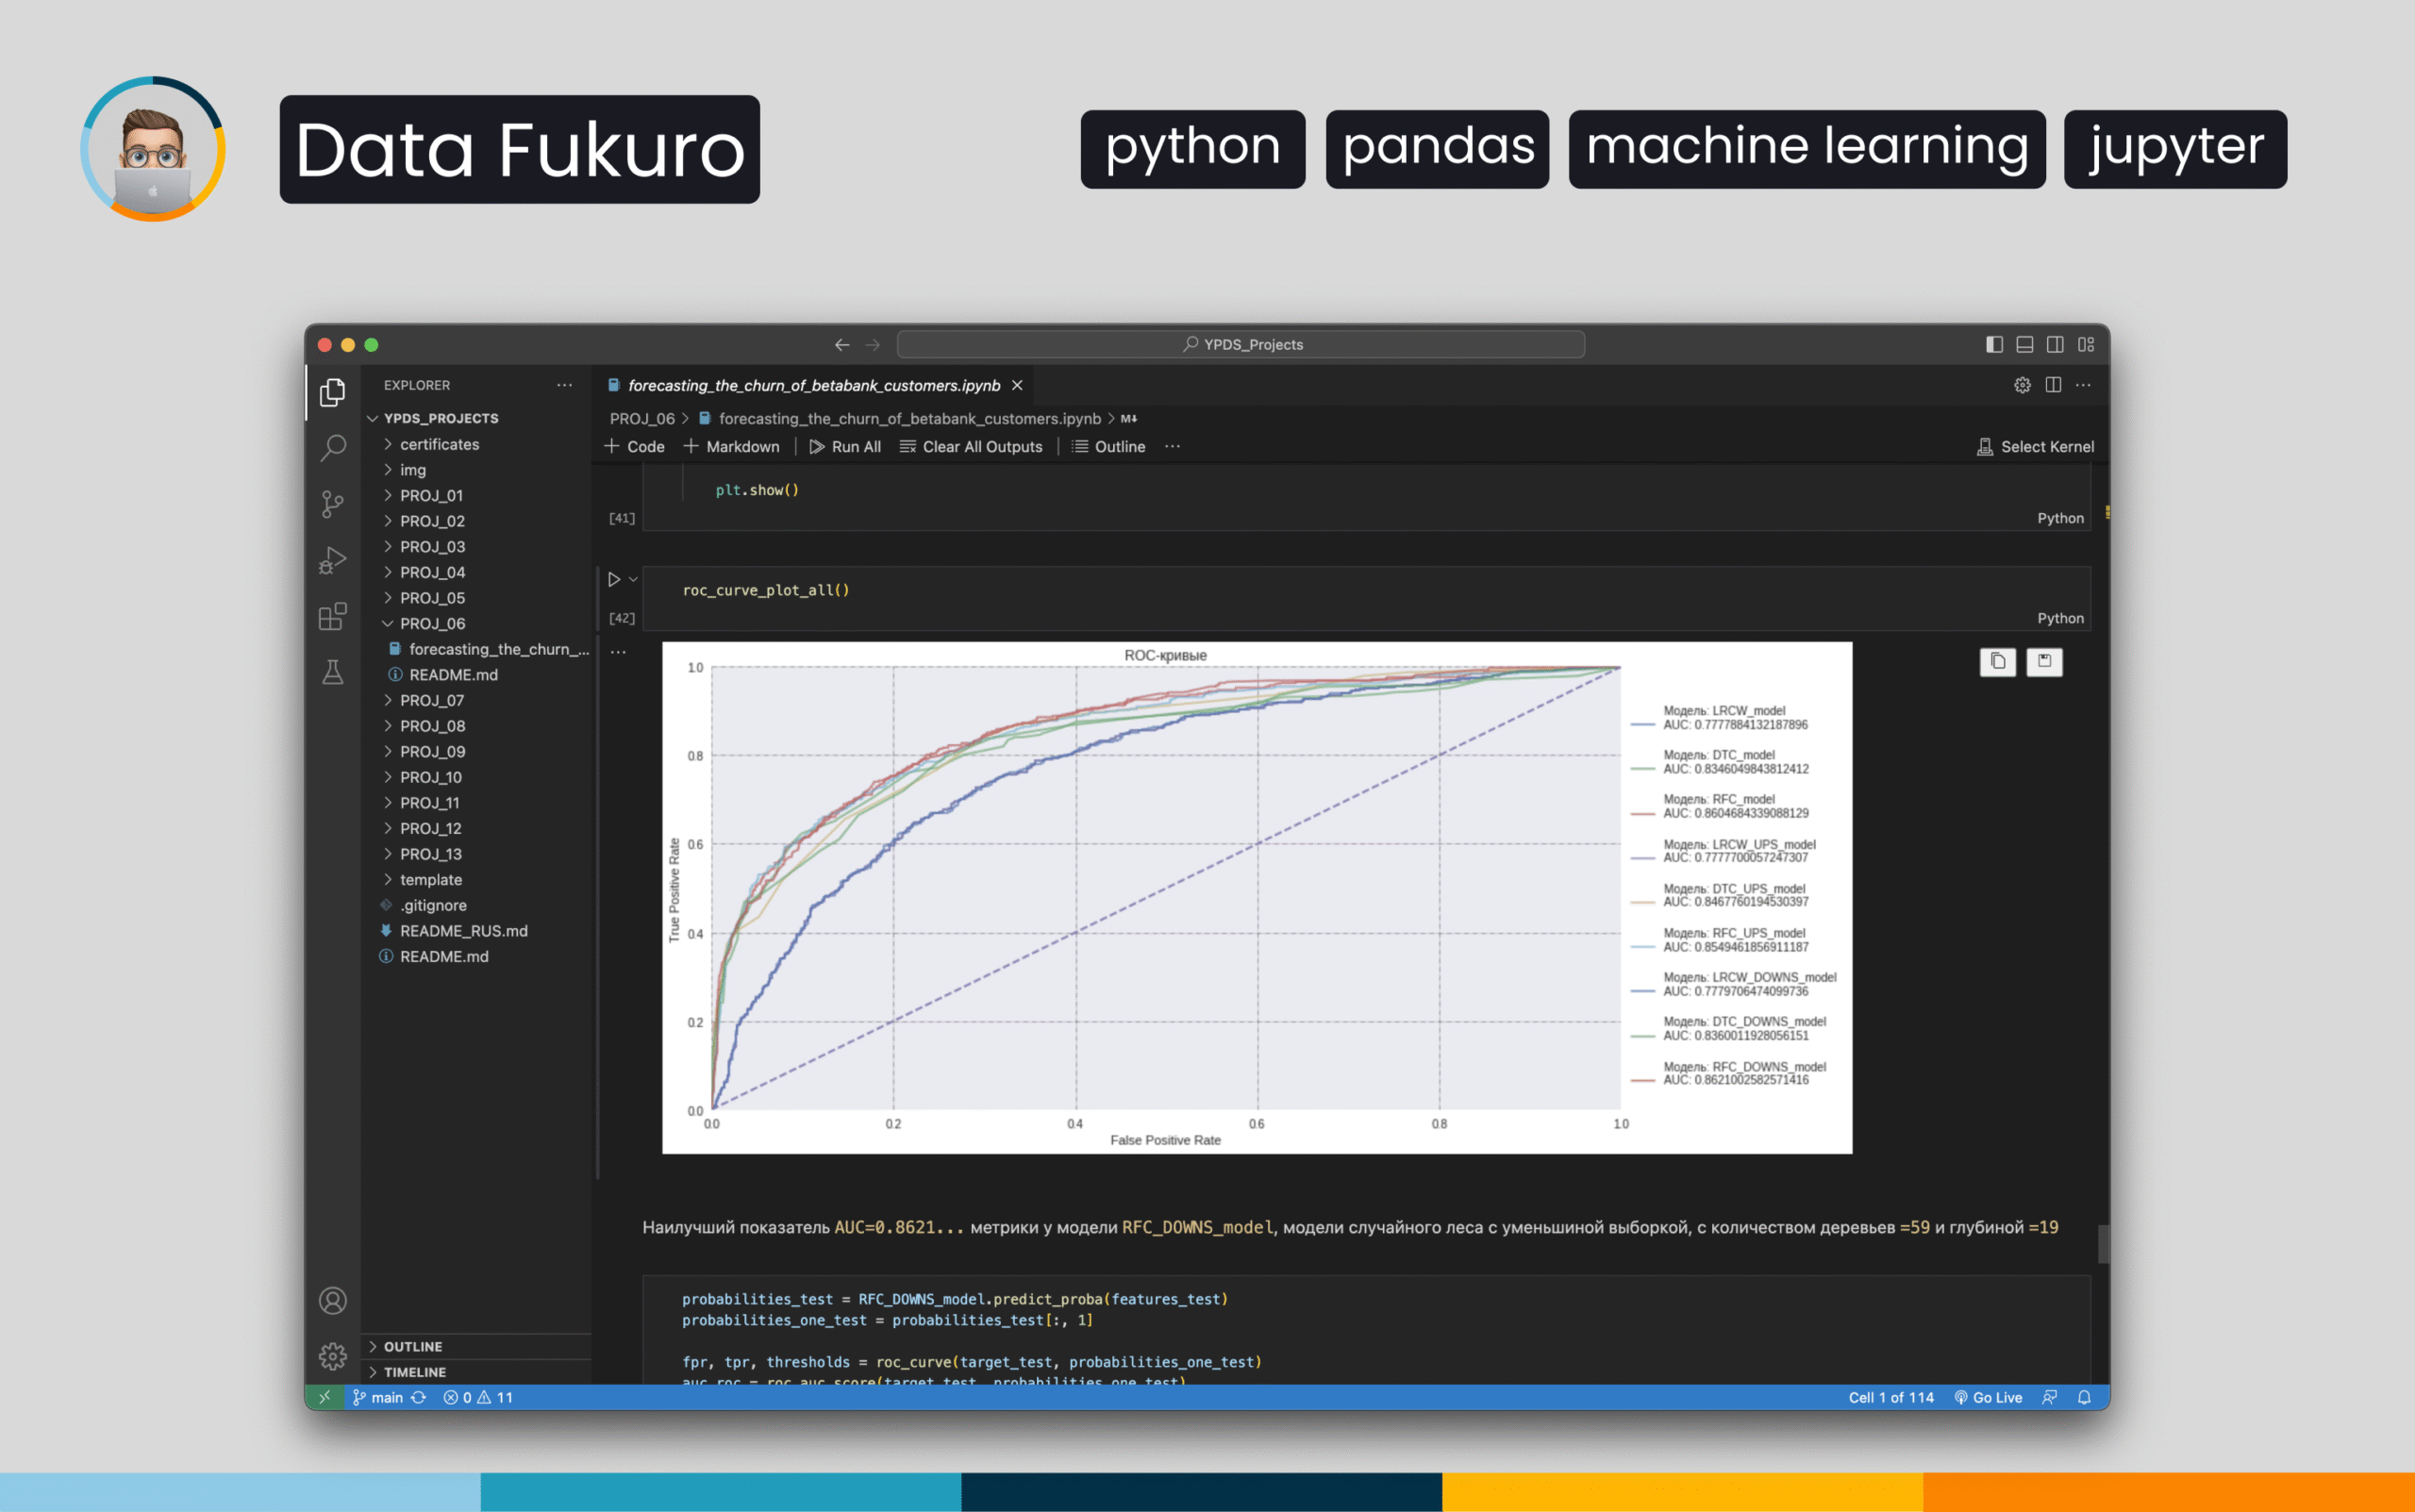2415x1512 pixels.
Task: Toggle the secondary sidebar layout button
Action: [2055, 344]
